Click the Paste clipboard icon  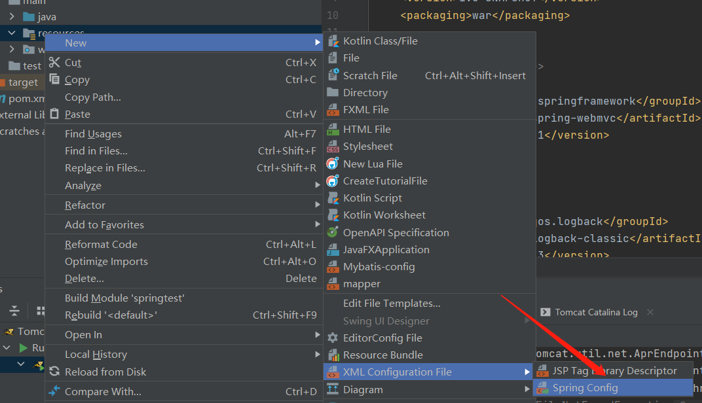(54, 114)
